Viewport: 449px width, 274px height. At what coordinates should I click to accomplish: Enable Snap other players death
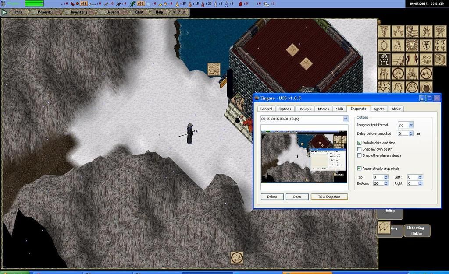click(x=360, y=155)
